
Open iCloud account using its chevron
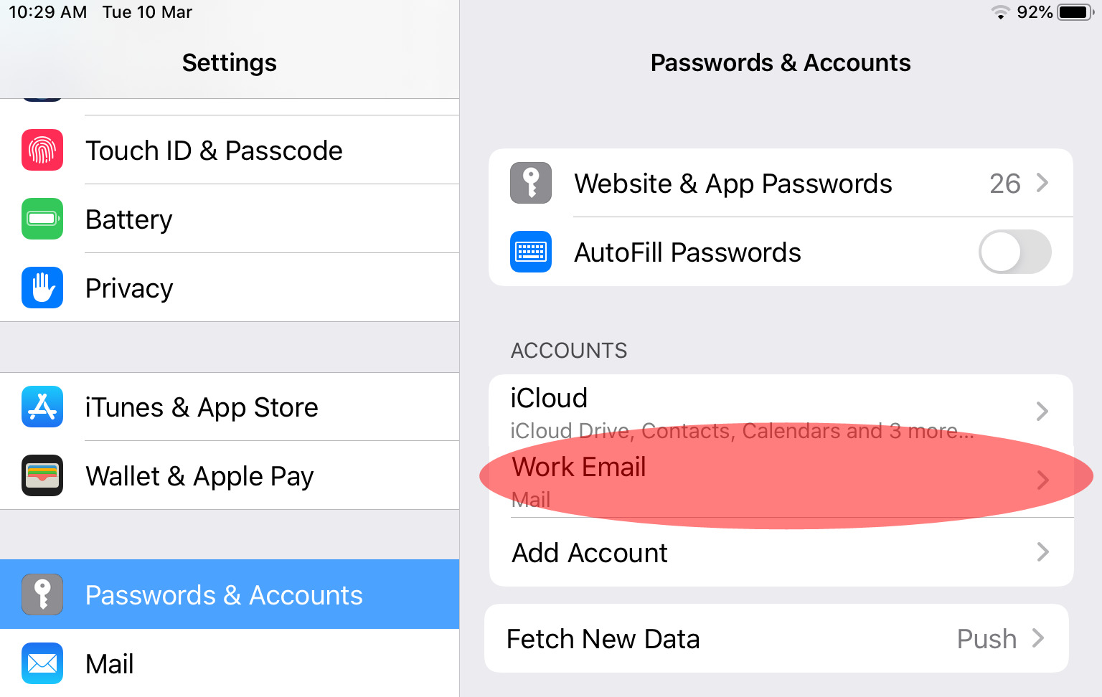coord(1042,411)
